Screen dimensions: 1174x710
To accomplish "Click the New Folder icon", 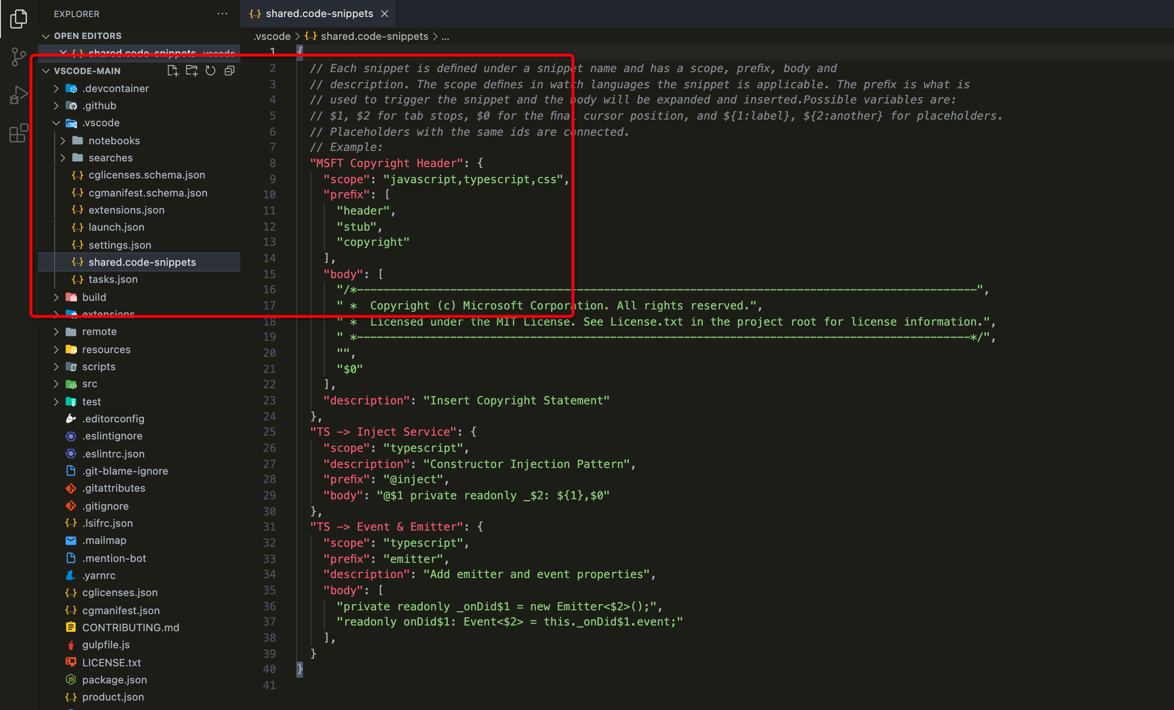I will point(191,71).
